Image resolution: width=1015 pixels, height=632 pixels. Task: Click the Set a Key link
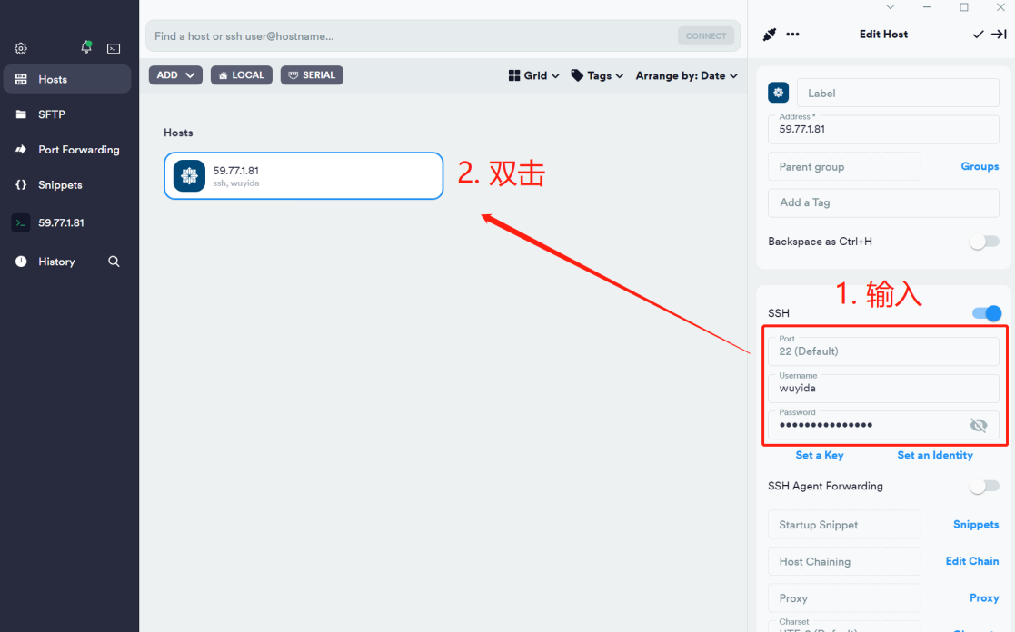[x=820, y=455]
